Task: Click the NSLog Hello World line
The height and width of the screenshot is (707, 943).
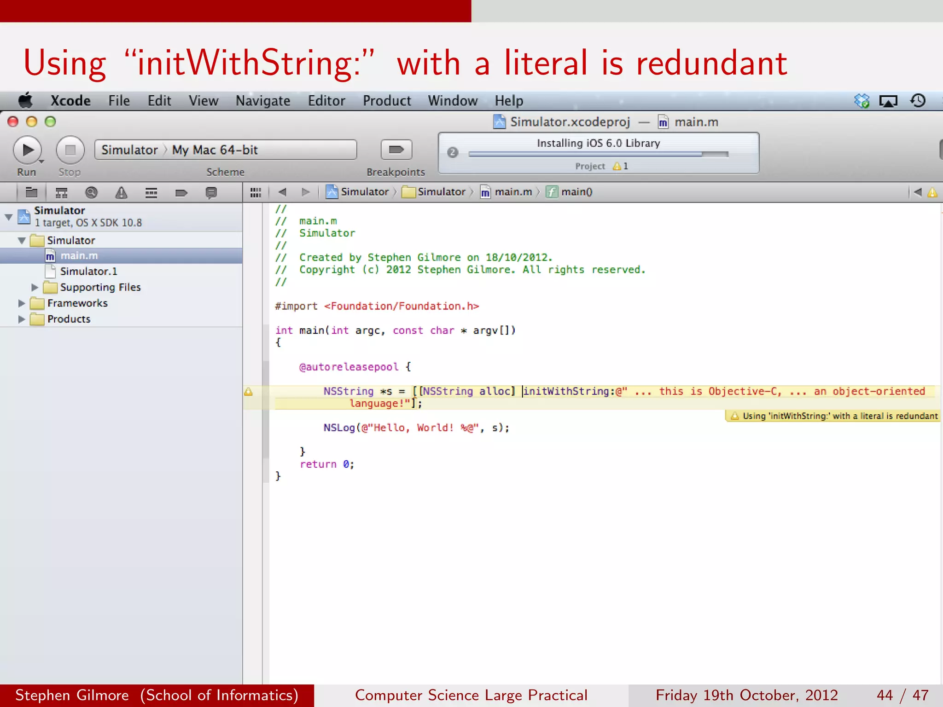Action: pyautogui.click(x=416, y=428)
